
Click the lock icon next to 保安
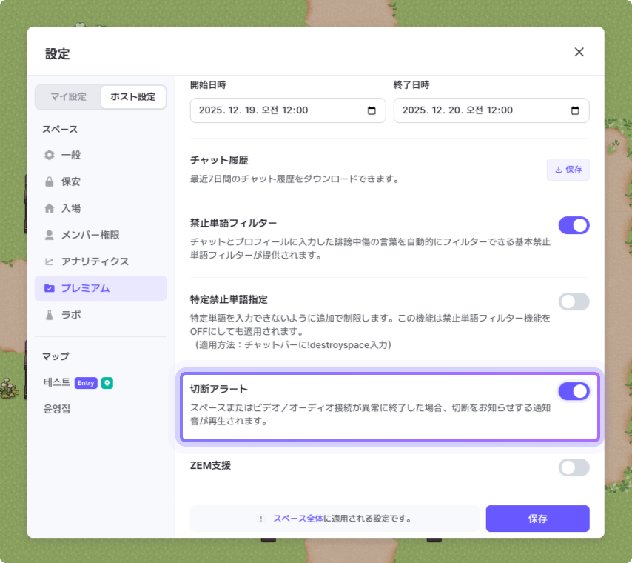tap(49, 181)
